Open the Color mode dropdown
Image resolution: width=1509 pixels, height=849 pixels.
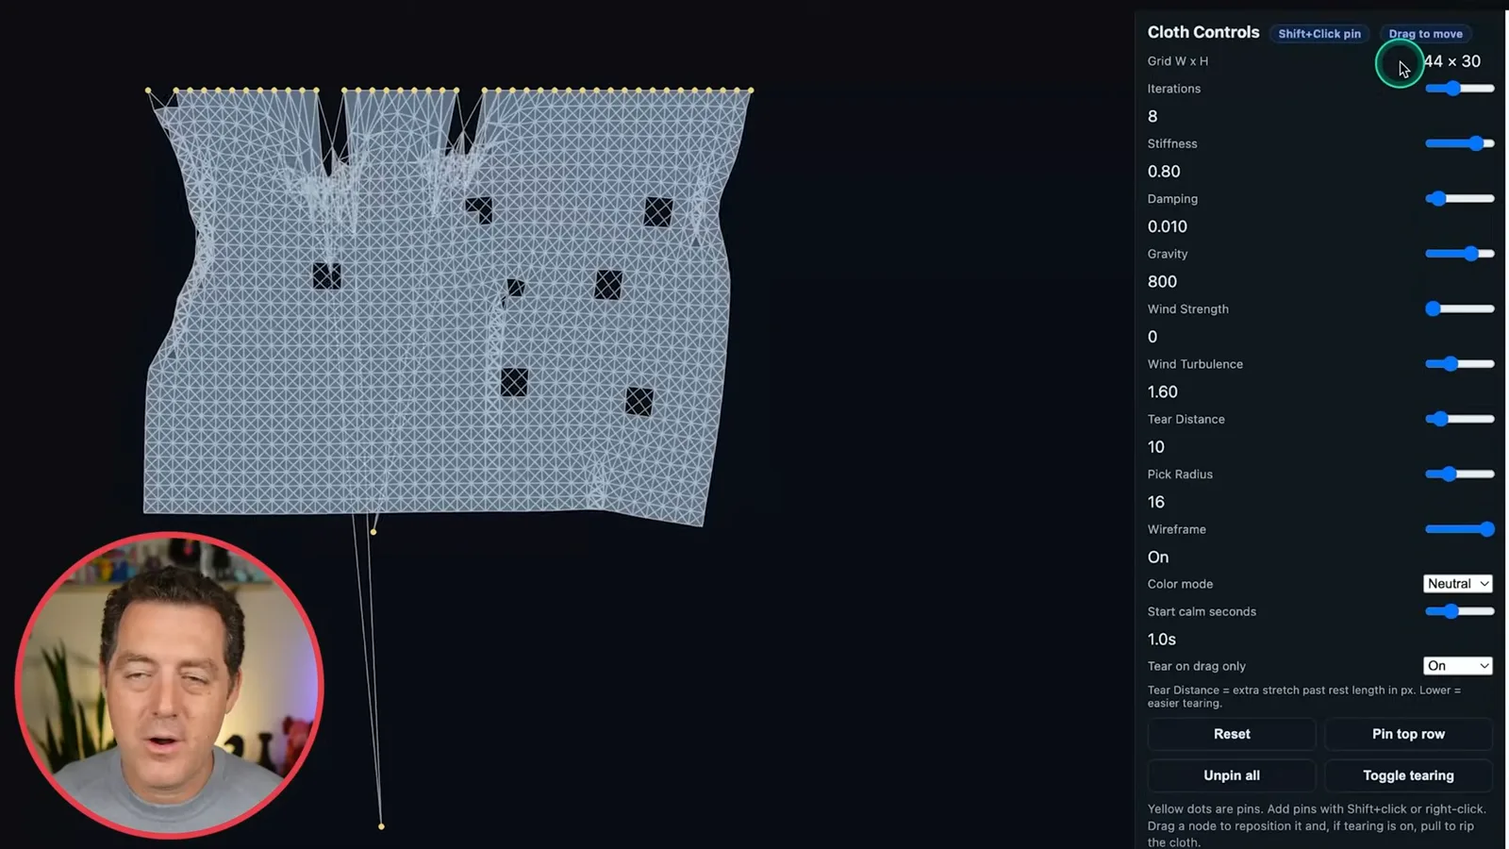pyautogui.click(x=1457, y=584)
